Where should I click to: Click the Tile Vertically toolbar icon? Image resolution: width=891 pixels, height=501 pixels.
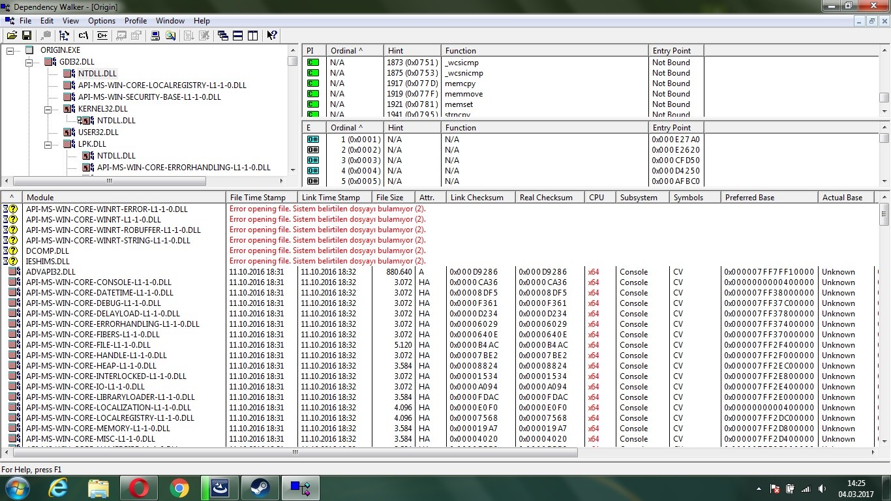click(x=252, y=35)
